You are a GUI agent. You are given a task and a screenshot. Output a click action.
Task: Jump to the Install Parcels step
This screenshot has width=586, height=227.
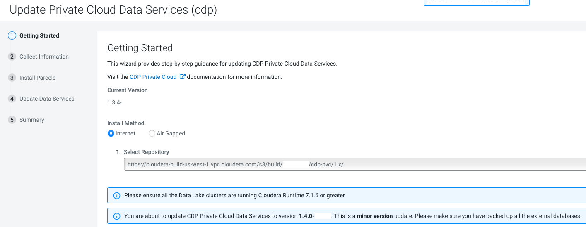[37, 78]
